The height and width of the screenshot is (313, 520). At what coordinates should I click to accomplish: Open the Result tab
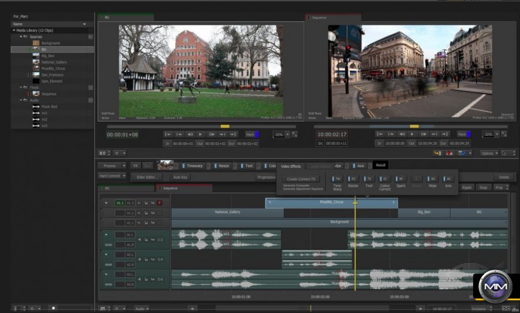point(381,165)
